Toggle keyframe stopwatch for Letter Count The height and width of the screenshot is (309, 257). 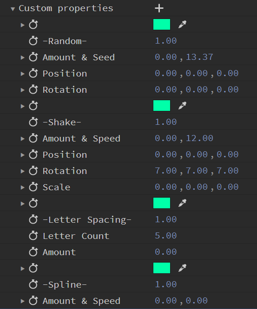[x=33, y=236]
